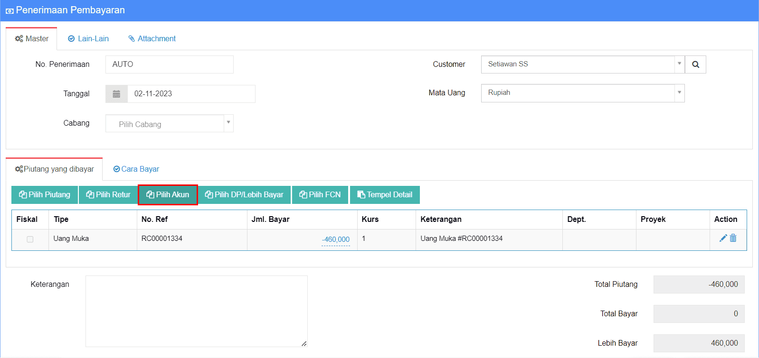This screenshot has height=358, width=759.
Task: Click the Tempel Detail button
Action: pyautogui.click(x=385, y=195)
